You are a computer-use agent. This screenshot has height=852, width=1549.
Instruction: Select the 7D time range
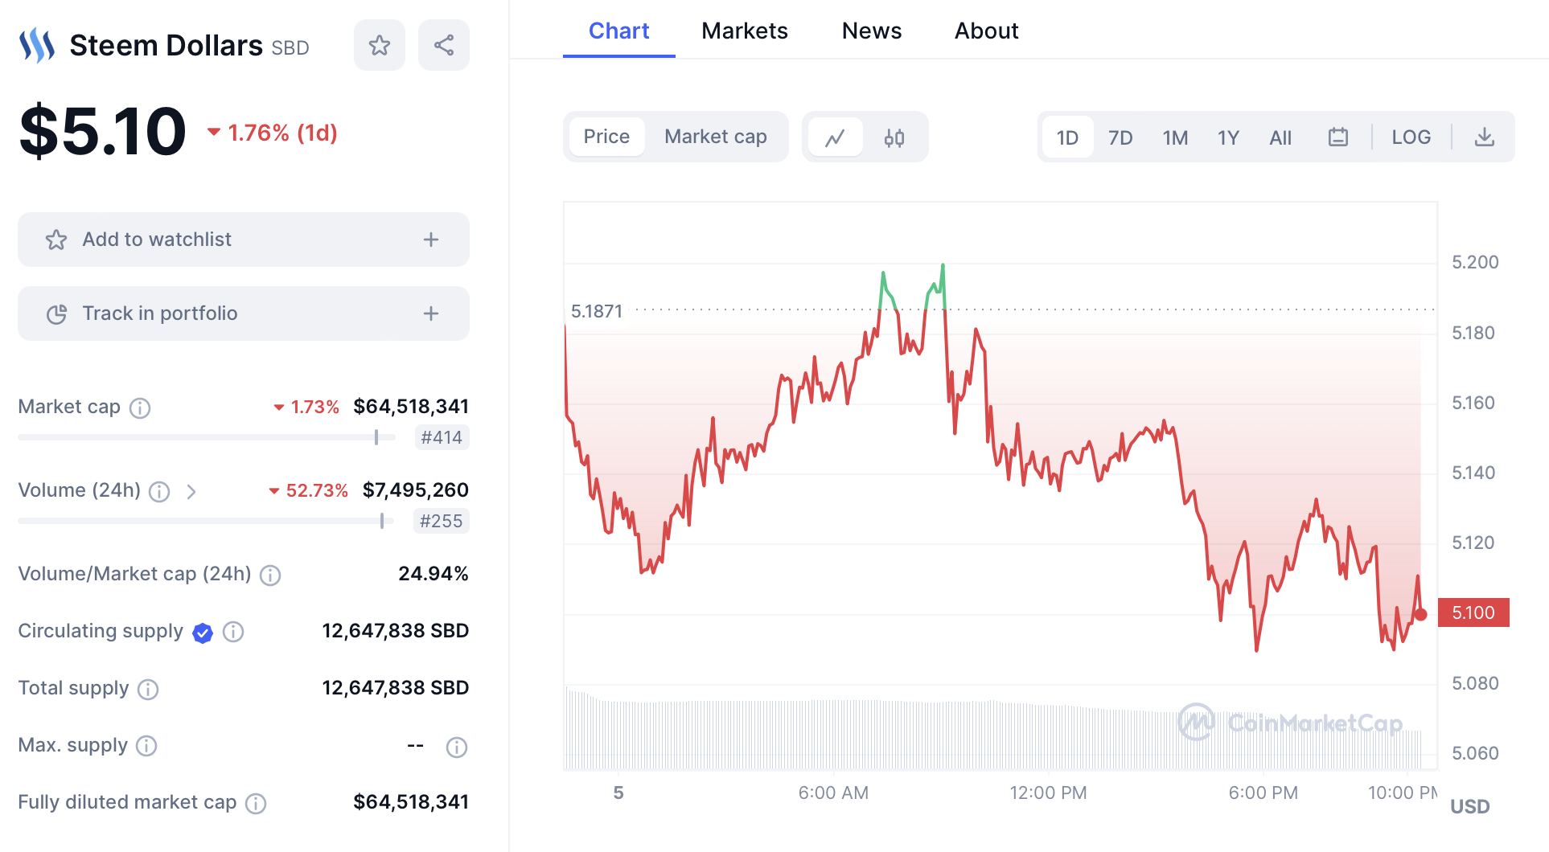click(1120, 137)
